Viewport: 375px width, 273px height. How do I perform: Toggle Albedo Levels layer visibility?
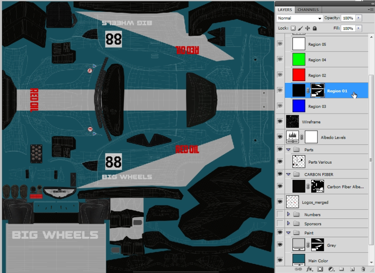tap(280, 137)
